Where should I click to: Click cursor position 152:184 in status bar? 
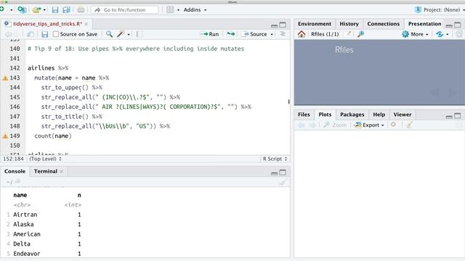(13, 159)
